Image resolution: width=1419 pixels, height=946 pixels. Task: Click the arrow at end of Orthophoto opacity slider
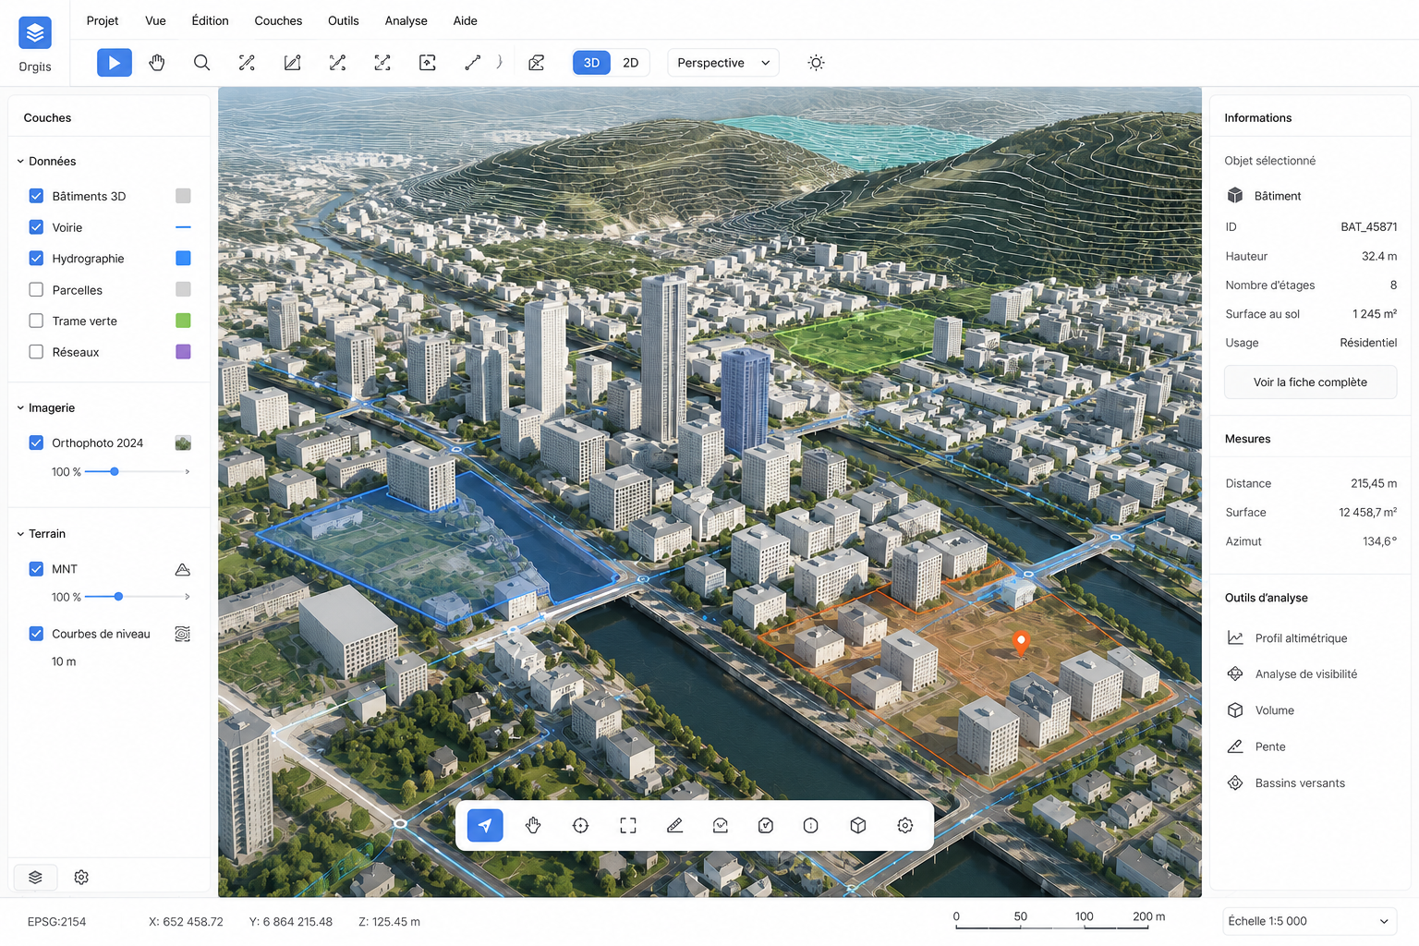pos(188,471)
